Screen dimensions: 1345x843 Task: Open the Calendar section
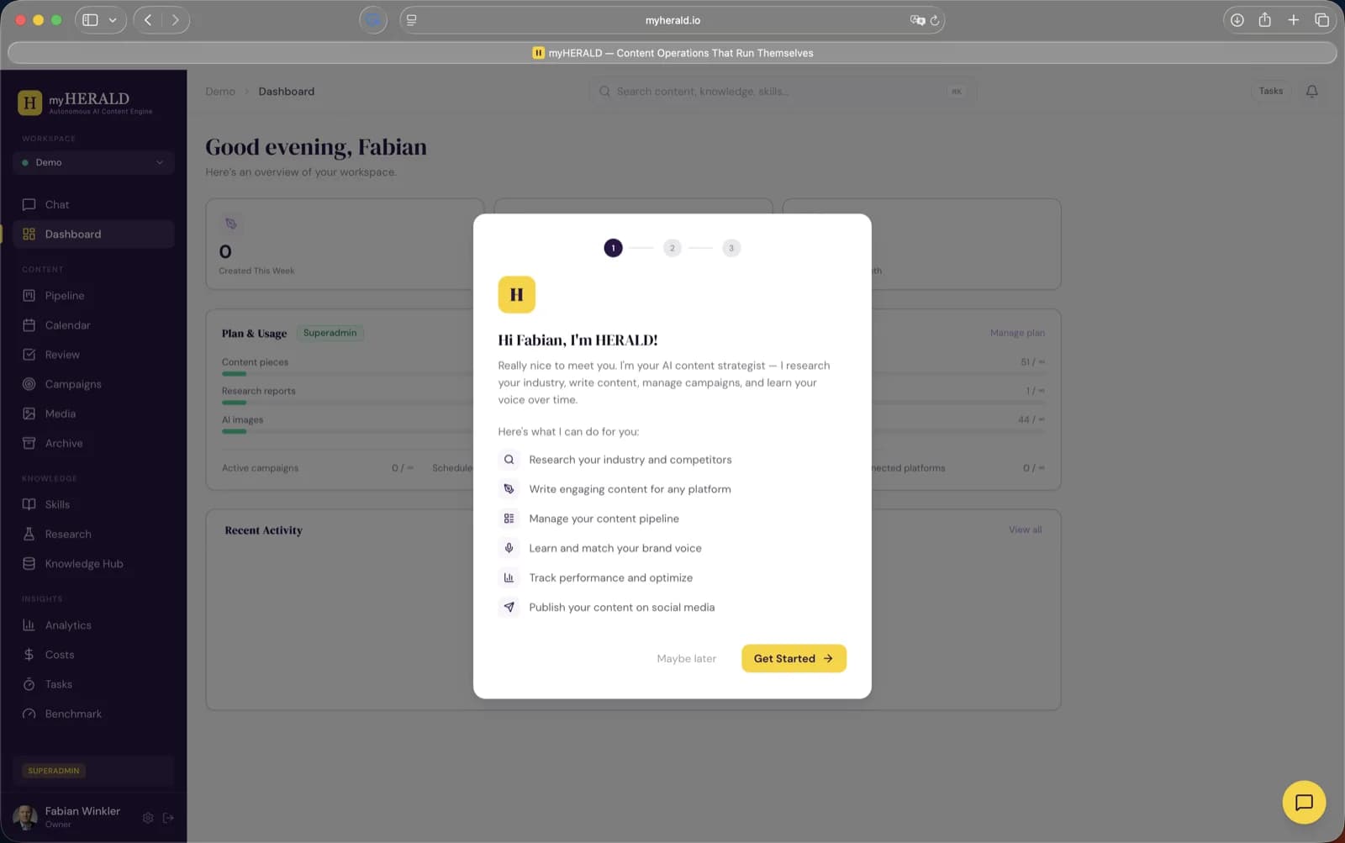tap(93, 325)
